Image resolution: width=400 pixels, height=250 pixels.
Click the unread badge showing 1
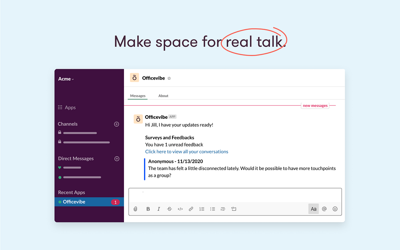[x=115, y=202]
